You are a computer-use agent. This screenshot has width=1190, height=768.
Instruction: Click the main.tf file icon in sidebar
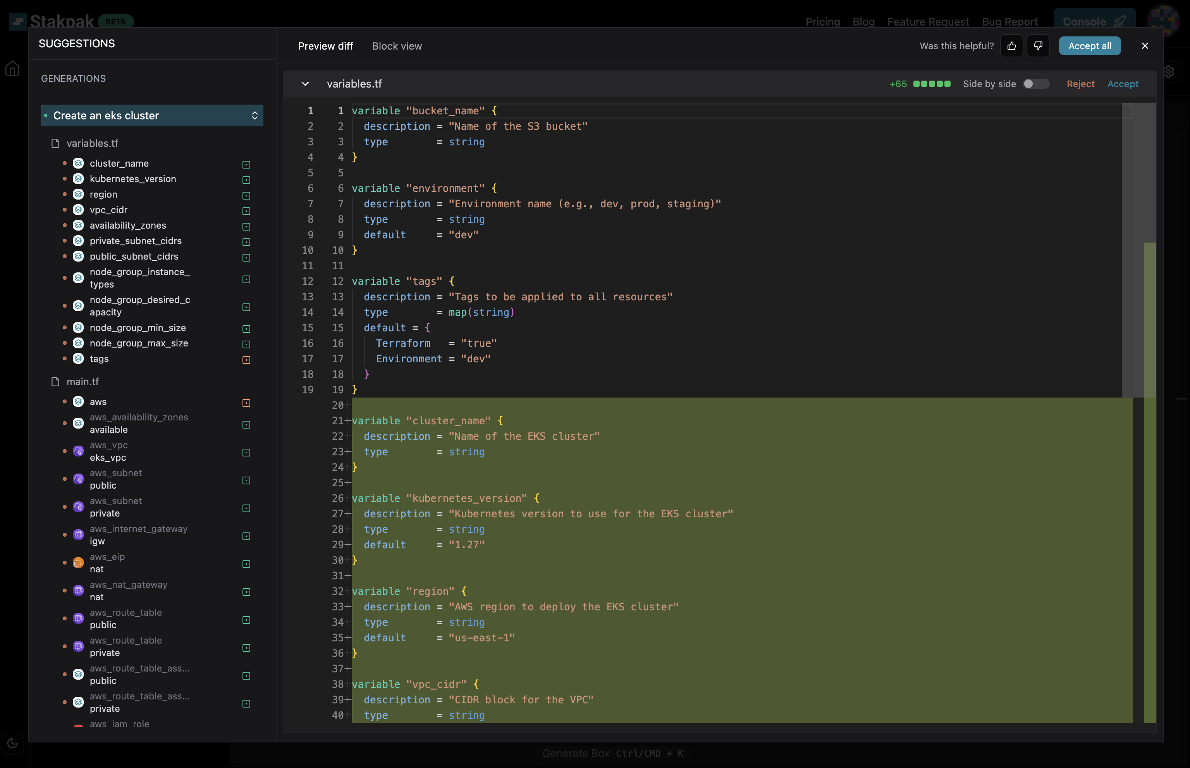(55, 382)
